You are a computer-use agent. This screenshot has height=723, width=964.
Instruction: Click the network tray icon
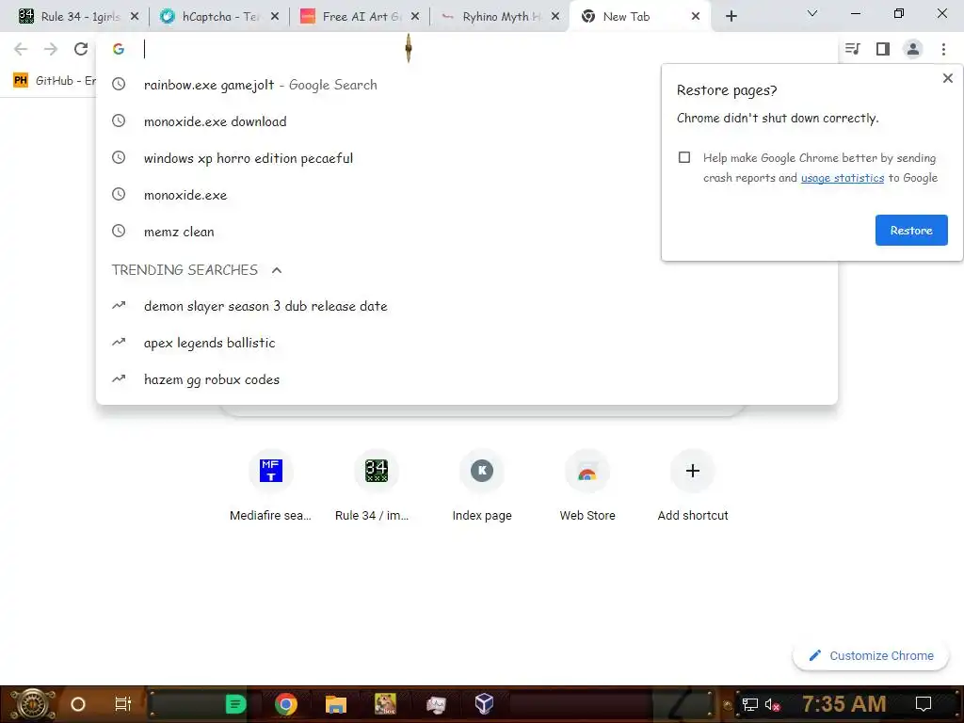750,704
